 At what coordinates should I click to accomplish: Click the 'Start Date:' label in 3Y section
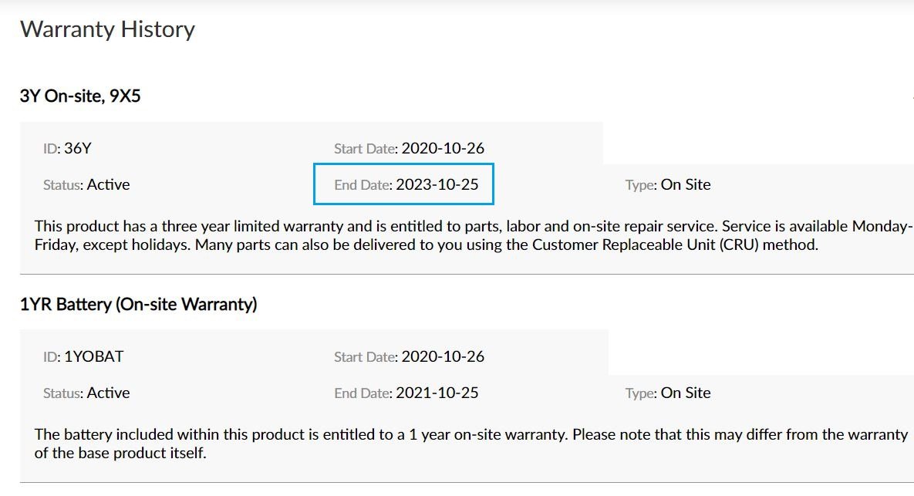[x=366, y=149]
